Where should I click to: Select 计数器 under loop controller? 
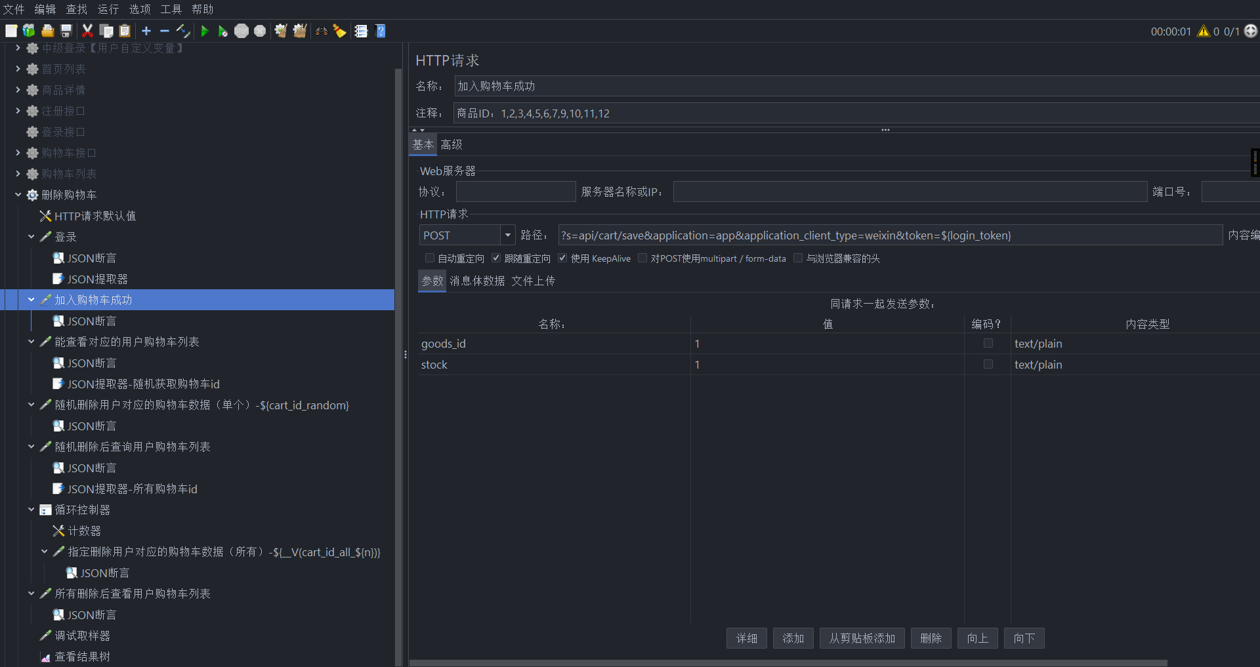(84, 531)
